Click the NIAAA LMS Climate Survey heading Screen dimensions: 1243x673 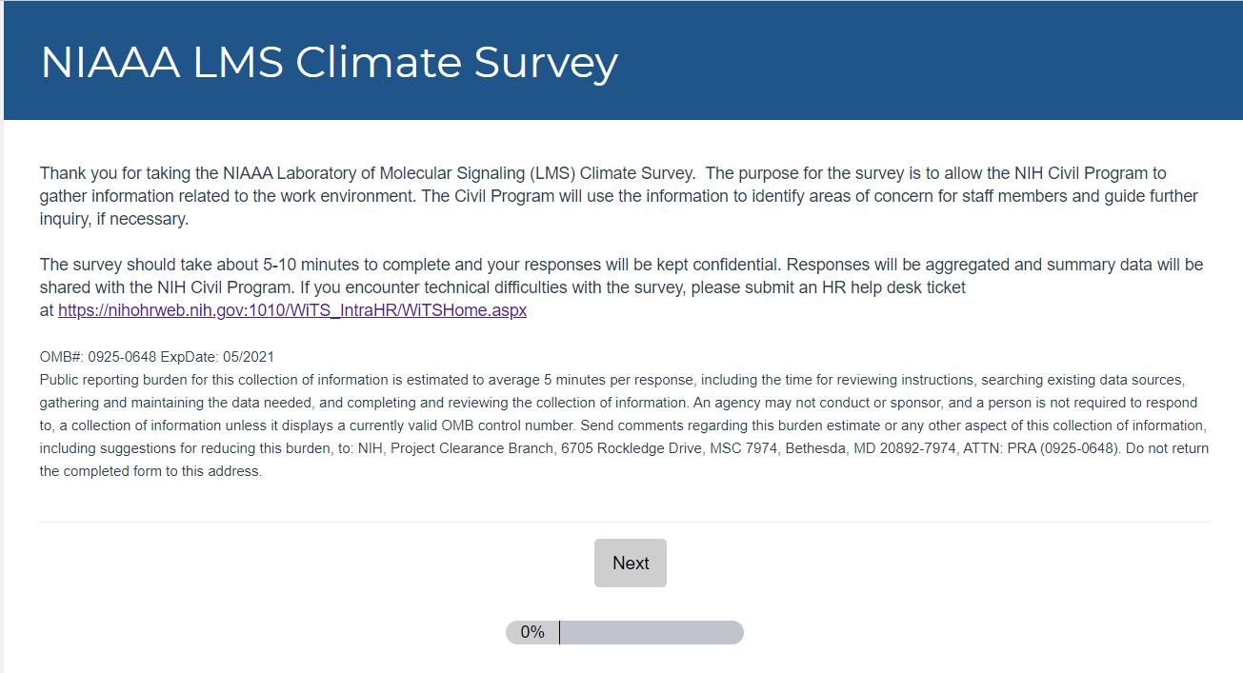point(330,63)
